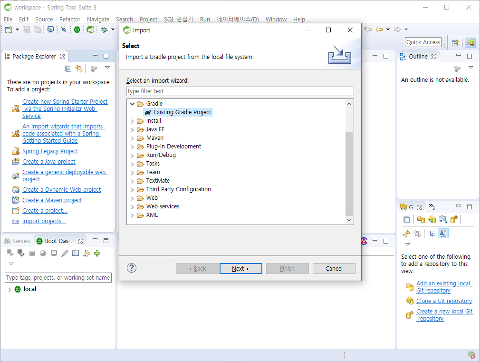
Task: Open New file dropdown arrow in toolbar
Action: coord(17,29)
